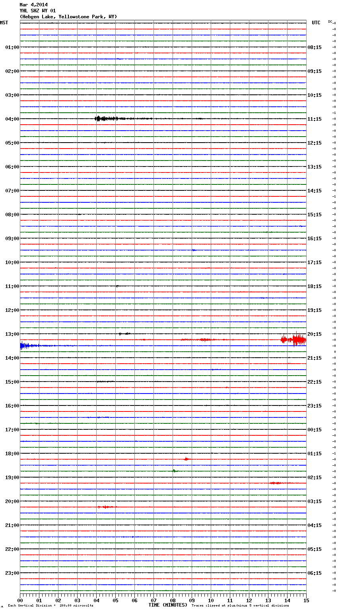Screen dimensions: 338x611
Task: Select the station code 'YHL SHZ WY 01'
Action: point(38,11)
